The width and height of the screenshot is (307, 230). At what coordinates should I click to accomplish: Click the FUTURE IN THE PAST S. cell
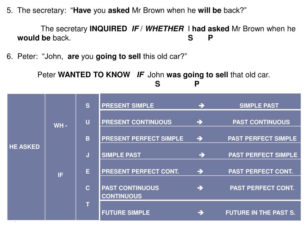261,212
